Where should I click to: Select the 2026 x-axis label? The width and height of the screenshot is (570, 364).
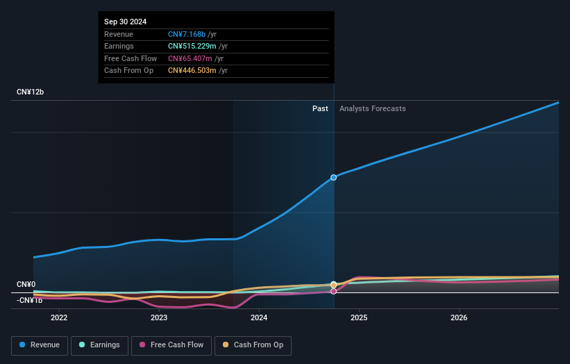pos(459,317)
